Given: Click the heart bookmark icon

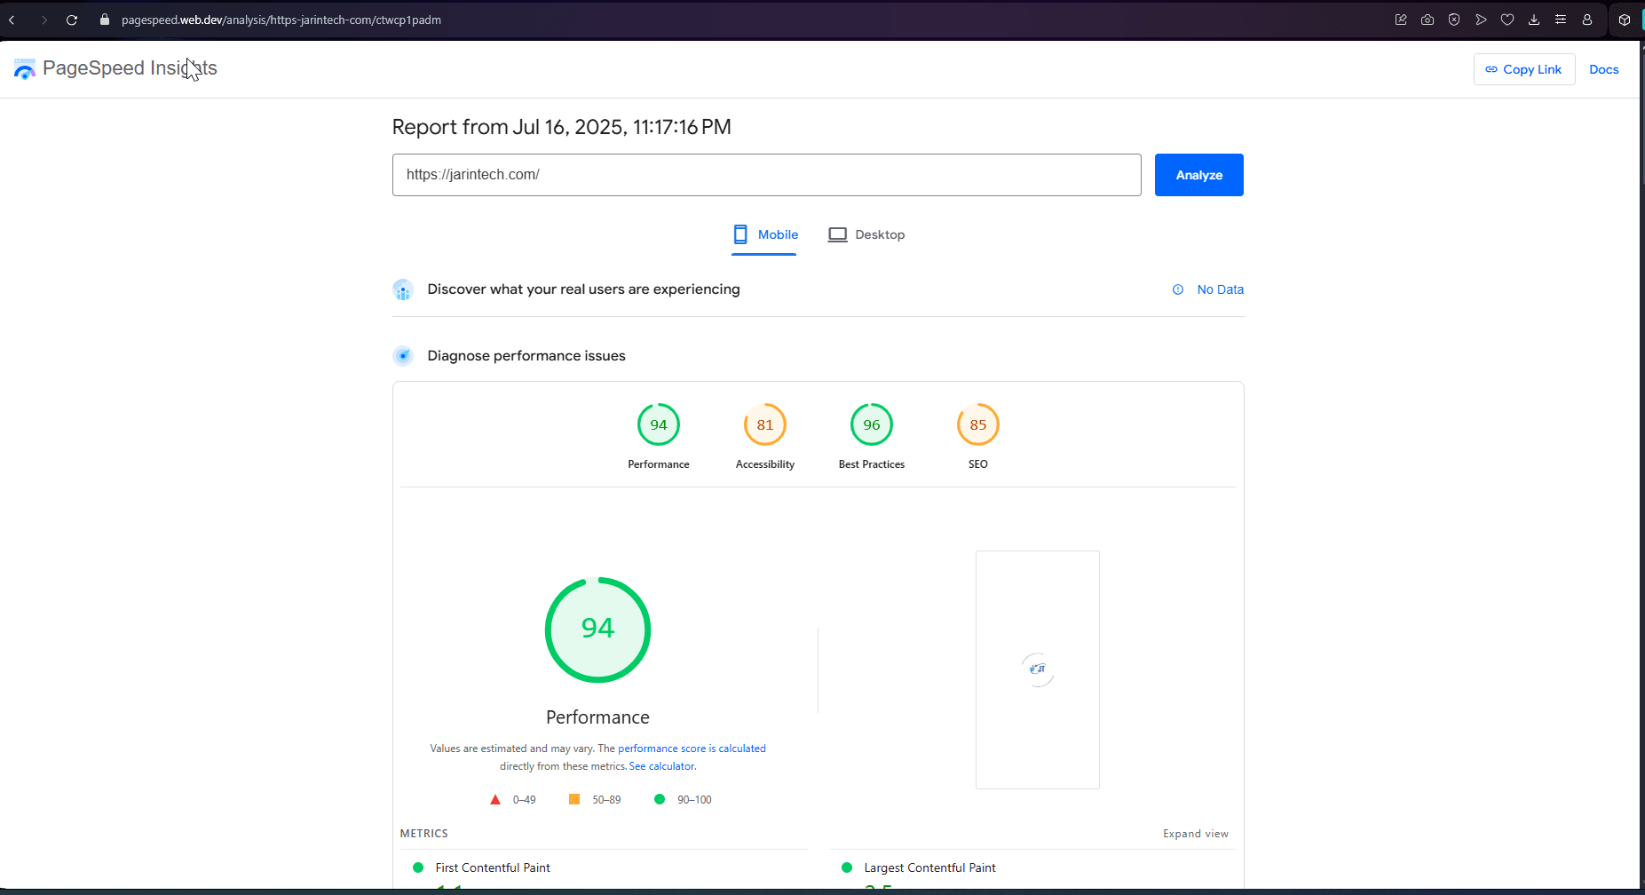Looking at the screenshot, I should coord(1507,20).
